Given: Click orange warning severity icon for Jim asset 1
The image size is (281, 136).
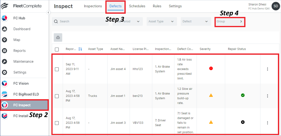Looking at the screenshot, I should click(x=211, y=95).
